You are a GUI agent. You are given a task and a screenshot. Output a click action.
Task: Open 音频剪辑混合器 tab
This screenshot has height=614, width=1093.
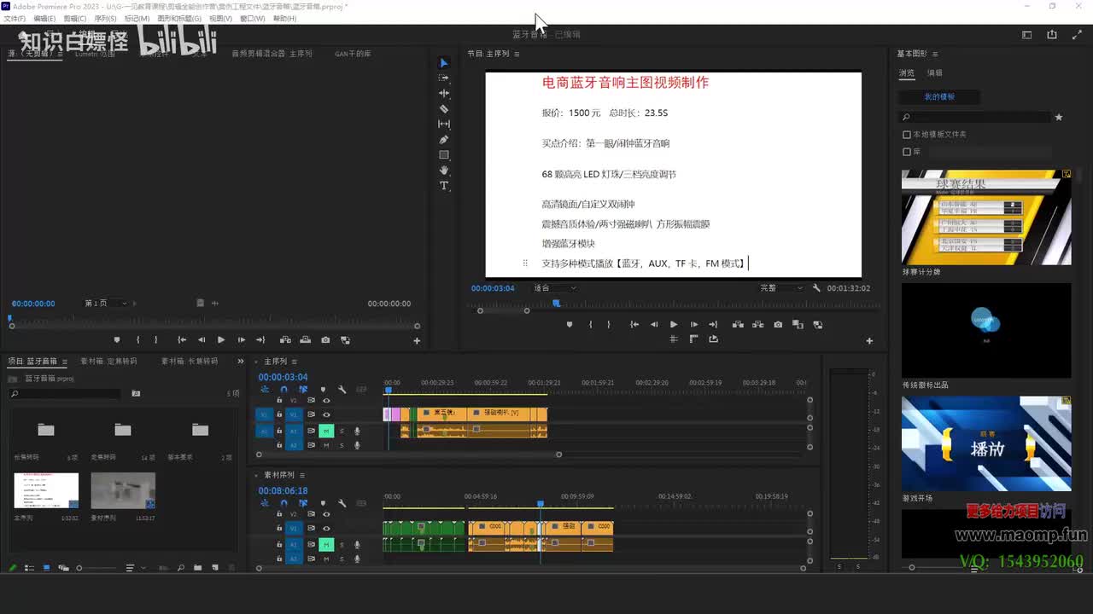[272, 54]
